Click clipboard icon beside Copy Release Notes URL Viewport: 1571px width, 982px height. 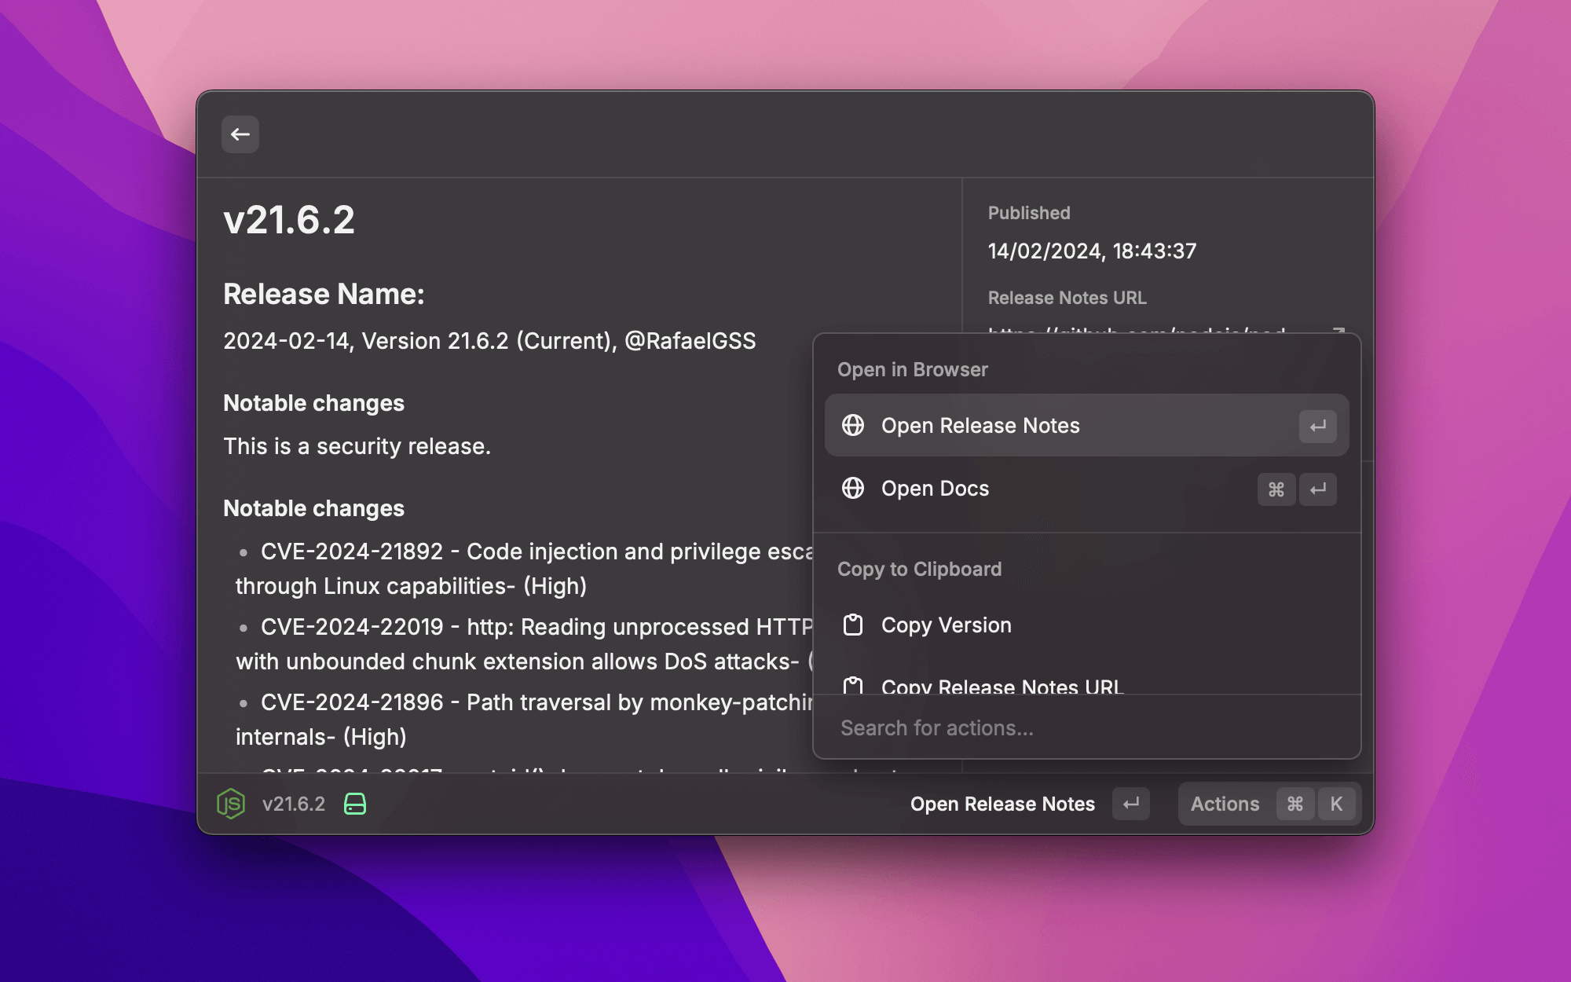[853, 685]
